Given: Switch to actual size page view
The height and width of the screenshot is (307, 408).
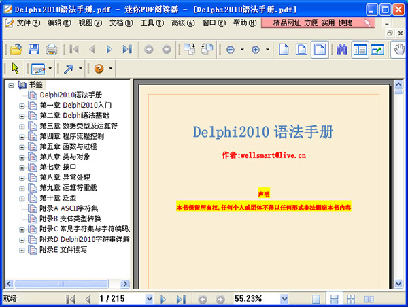Looking at the screenshot, I should pos(284,49).
